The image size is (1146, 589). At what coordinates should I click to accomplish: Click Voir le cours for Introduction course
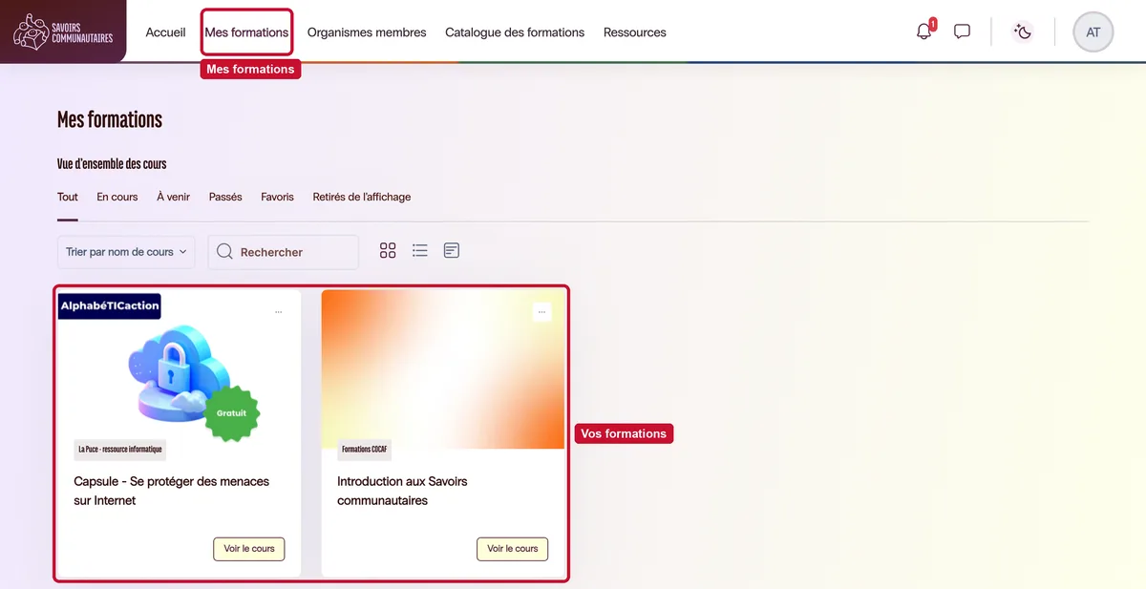pyautogui.click(x=513, y=549)
